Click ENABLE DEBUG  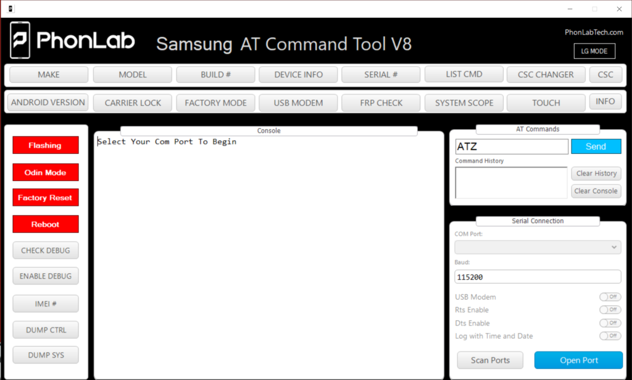pos(46,276)
